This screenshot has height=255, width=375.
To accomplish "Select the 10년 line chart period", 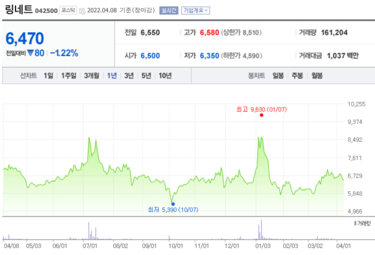I will [x=166, y=76].
